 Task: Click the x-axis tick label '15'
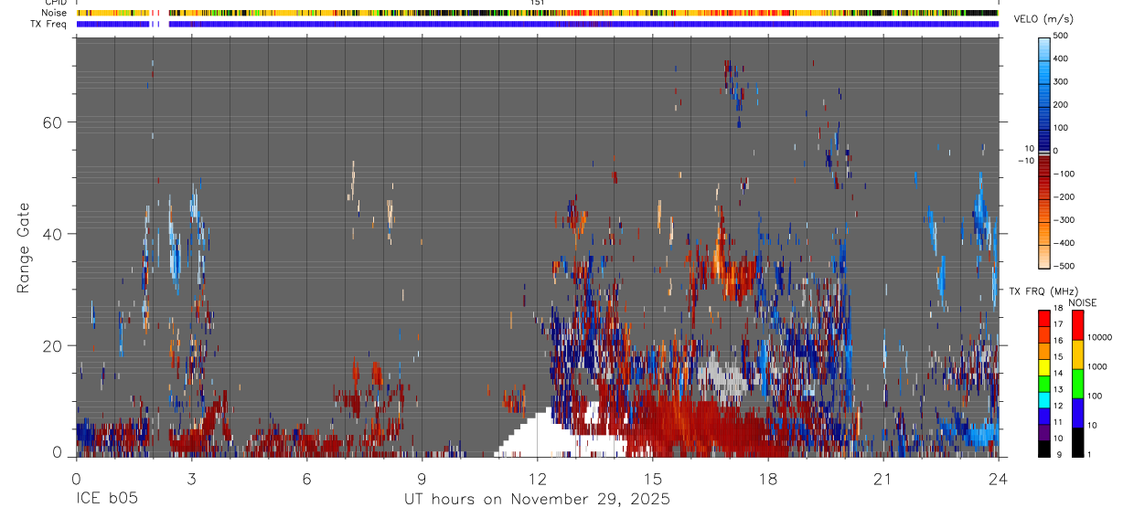[653, 478]
